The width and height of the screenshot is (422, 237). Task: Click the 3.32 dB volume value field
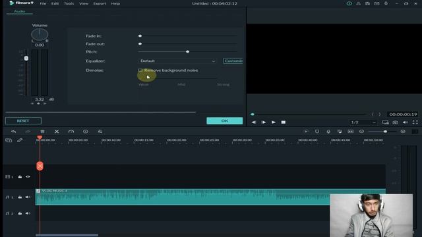coord(40,99)
